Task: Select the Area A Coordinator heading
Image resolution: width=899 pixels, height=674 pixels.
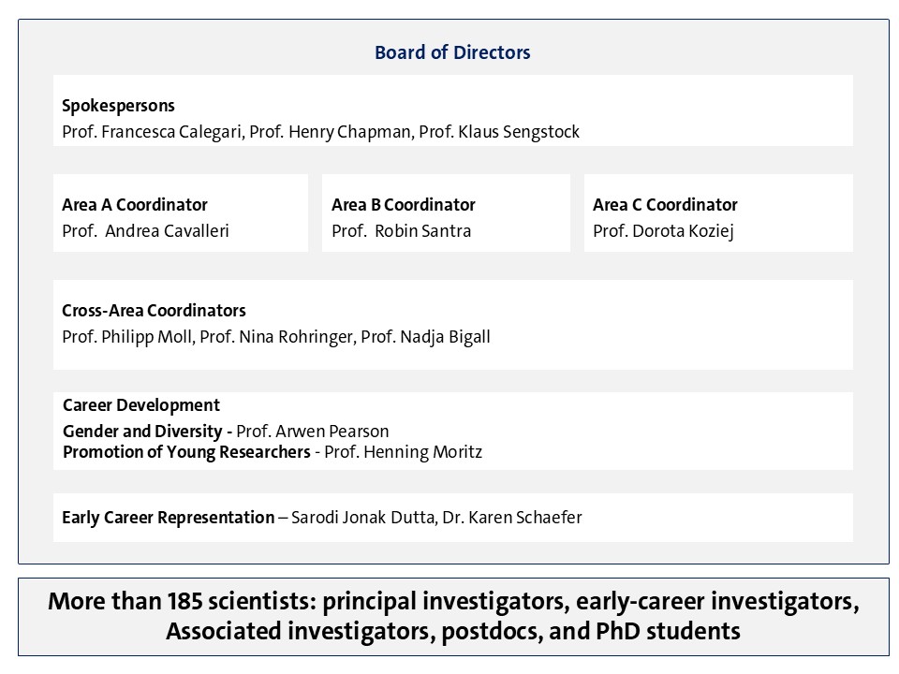Action: coord(135,205)
